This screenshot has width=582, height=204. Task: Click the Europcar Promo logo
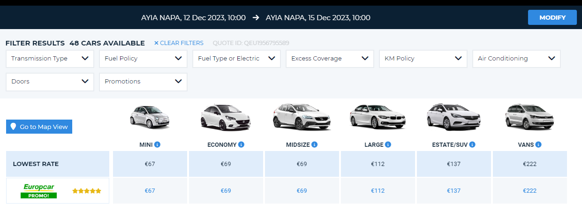[x=39, y=191]
